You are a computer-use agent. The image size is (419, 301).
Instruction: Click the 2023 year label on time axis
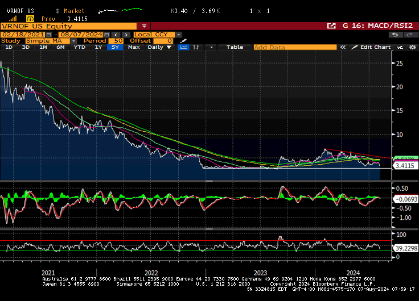point(260,273)
